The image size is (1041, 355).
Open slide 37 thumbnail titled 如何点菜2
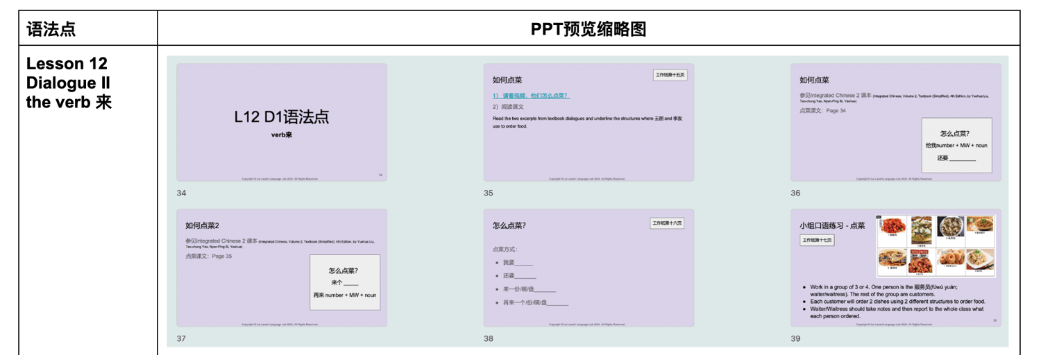click(282, 268)
